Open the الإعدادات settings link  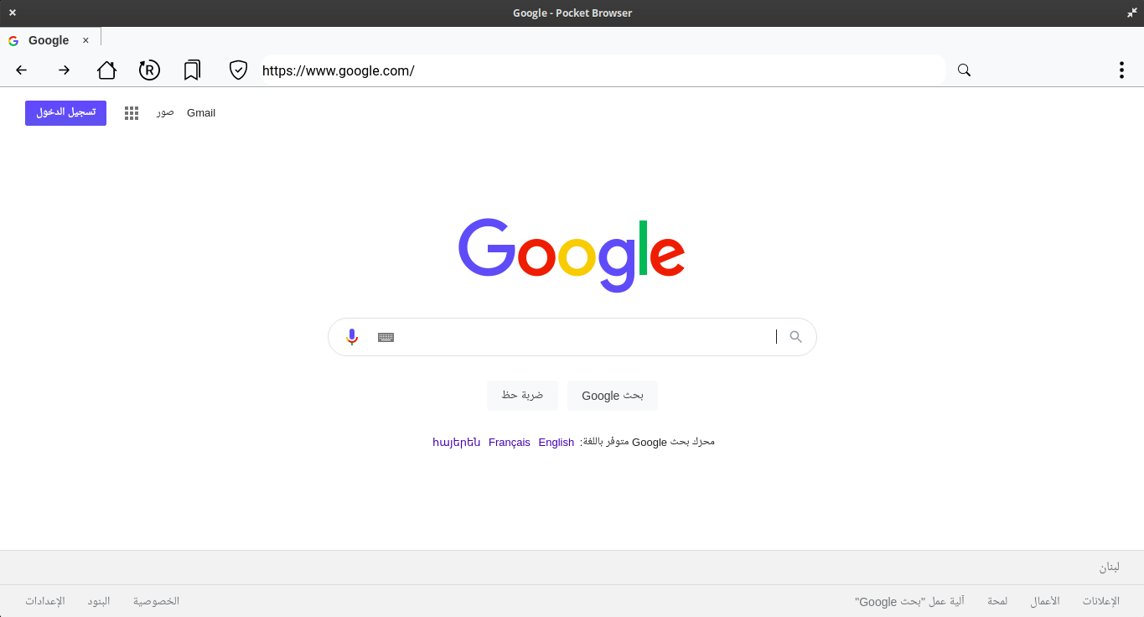click(x=45, y=601)
